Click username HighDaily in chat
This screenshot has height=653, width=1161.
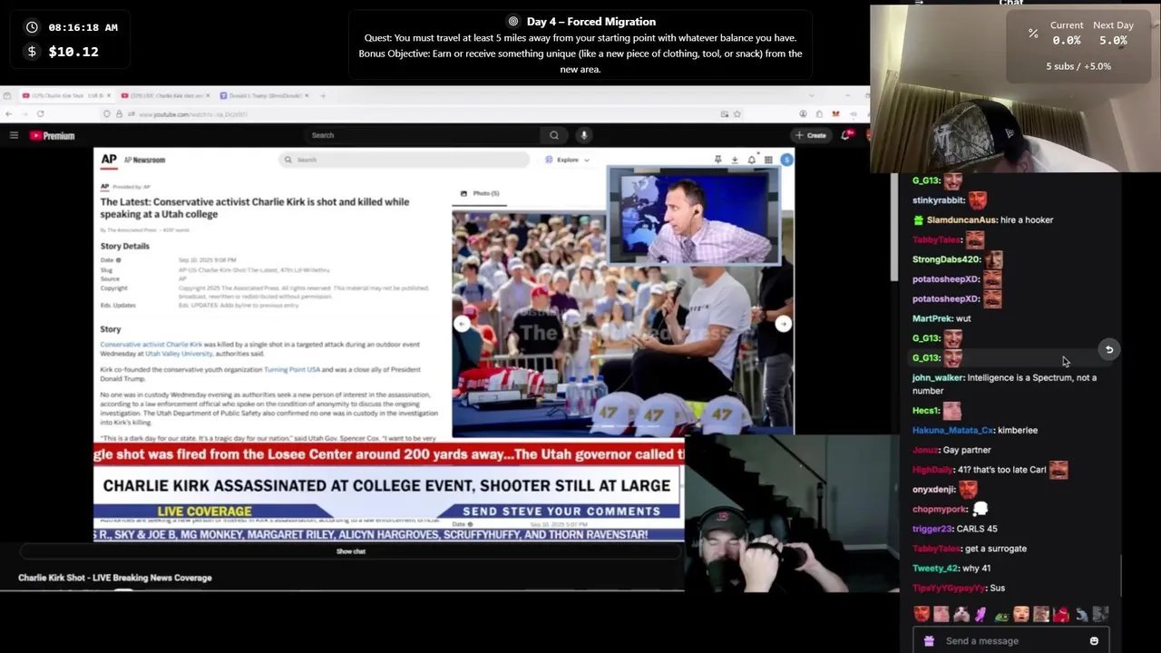click(932, 470)
